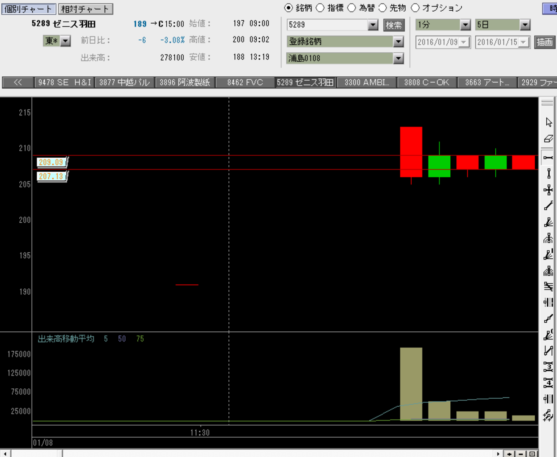Click the -3.08% change value

[x=172, y=40]
